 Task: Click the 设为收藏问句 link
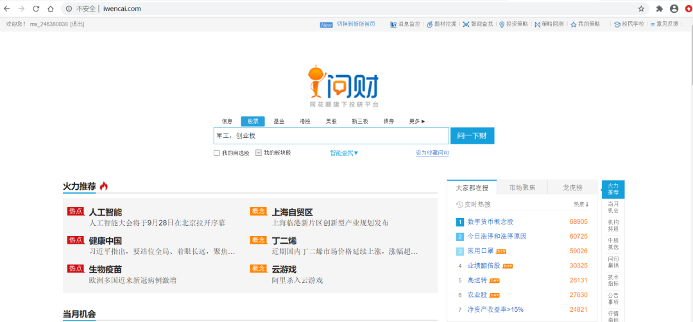[432, 153]
